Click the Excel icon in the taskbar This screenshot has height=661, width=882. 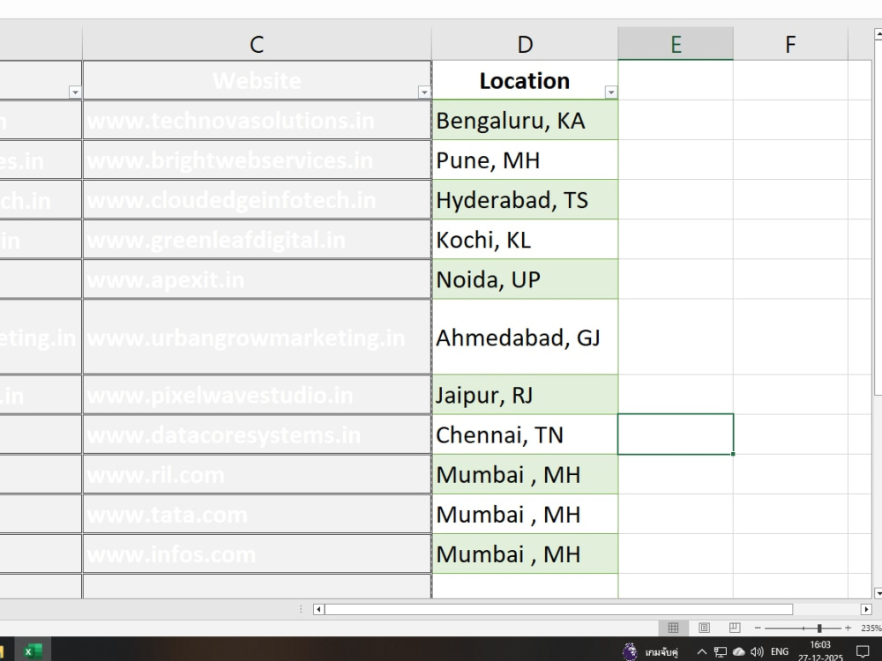pyautogui.click(x=33, y=651)
